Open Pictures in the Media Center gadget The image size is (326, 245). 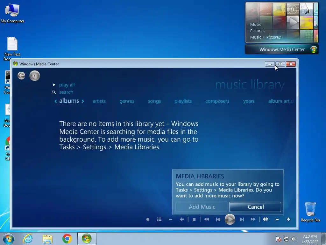257,31
